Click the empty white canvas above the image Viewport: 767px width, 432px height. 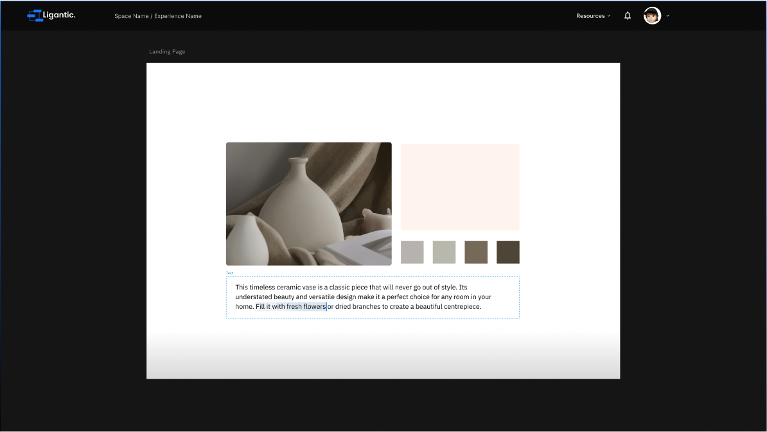pos(383,101)
